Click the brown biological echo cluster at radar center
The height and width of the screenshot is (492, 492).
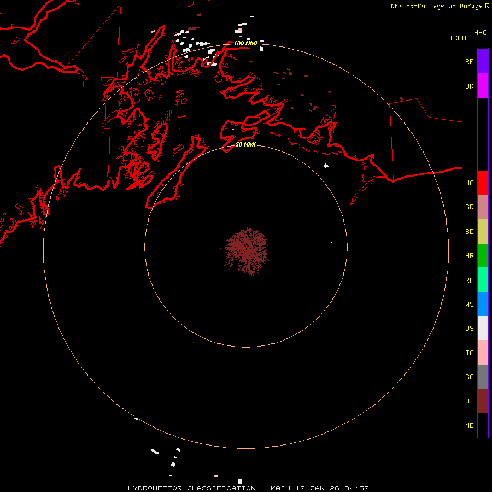(247, 251)
